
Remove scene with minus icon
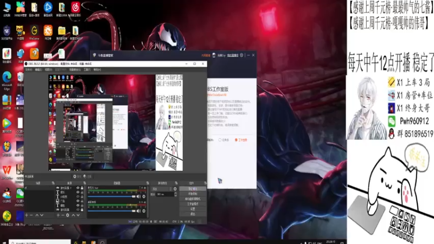[x=31, y=215]
